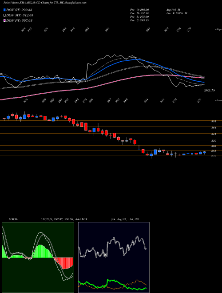The height and width of the screenshot is (293, 222).
Task: Click the last blue candlestick on the right
Action: coord(204,152)
